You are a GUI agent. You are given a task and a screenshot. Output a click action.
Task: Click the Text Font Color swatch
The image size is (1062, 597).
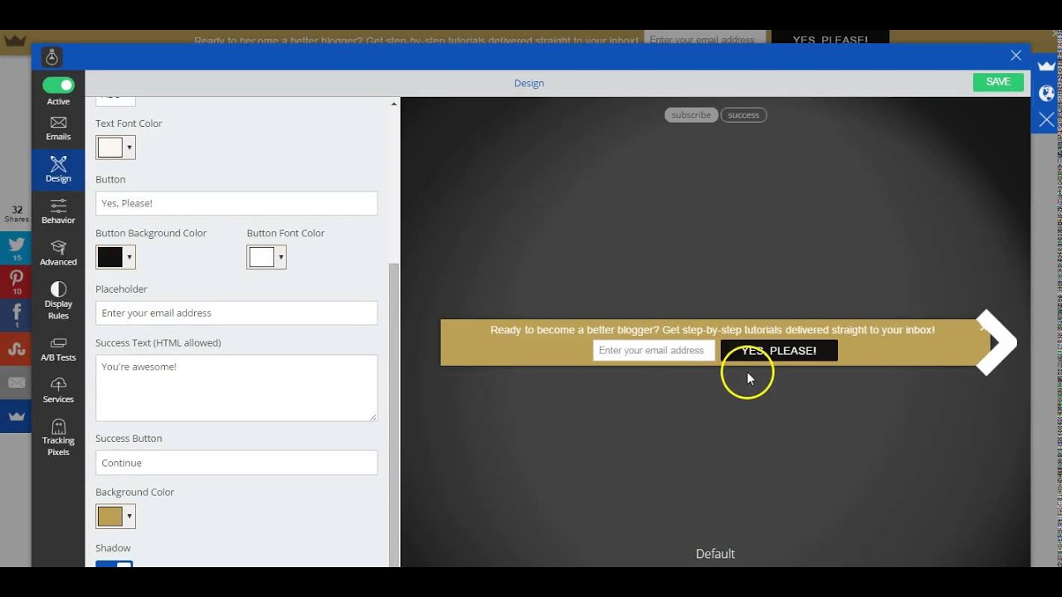[110, 148]
